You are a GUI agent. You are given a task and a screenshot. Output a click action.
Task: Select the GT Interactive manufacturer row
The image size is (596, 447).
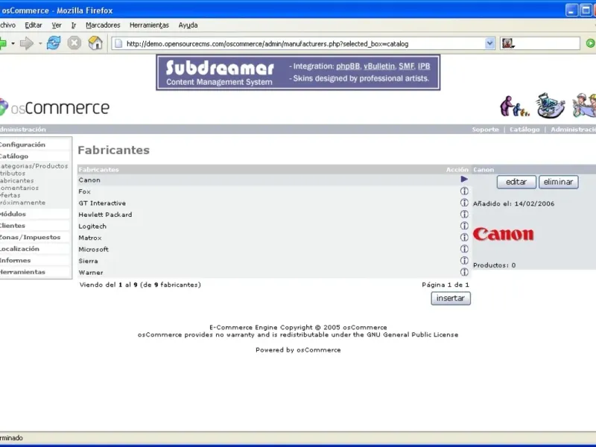click(x=274, y=203)
